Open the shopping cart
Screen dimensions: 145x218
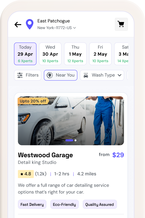(x=121, y=24)
